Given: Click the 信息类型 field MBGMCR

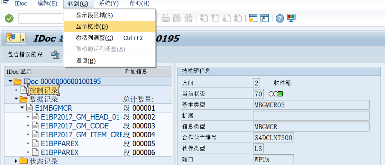Looking at the screenshot, I should click(311, 127).
